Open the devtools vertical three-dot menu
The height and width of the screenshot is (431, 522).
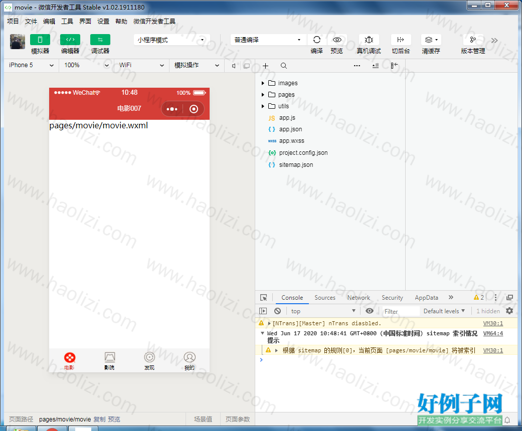click(x=495, y=298)
